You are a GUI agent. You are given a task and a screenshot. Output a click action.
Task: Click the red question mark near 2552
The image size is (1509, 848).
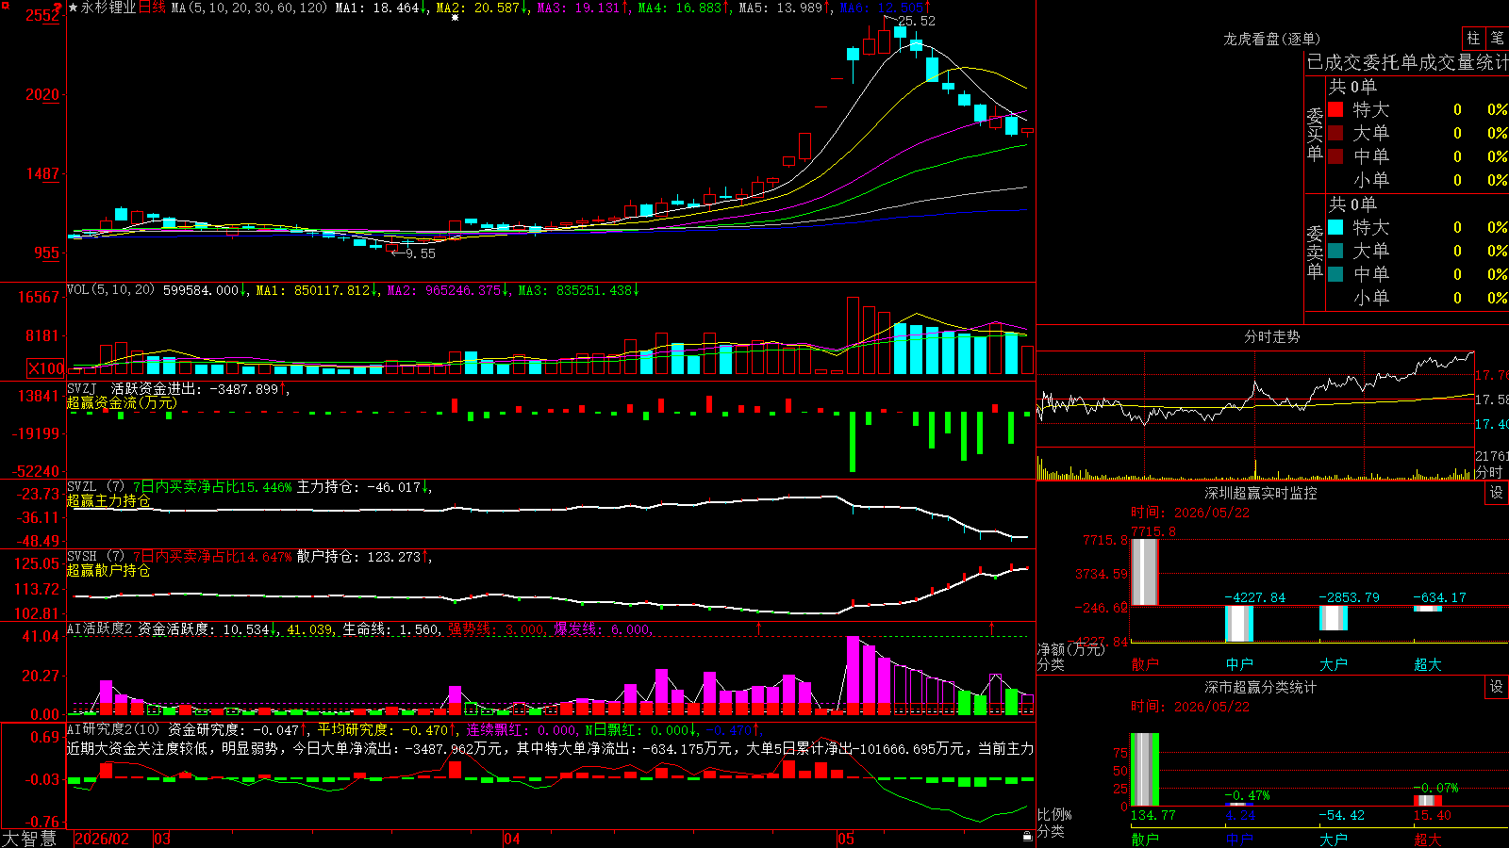pyautogui.click(x=58, y=8)
